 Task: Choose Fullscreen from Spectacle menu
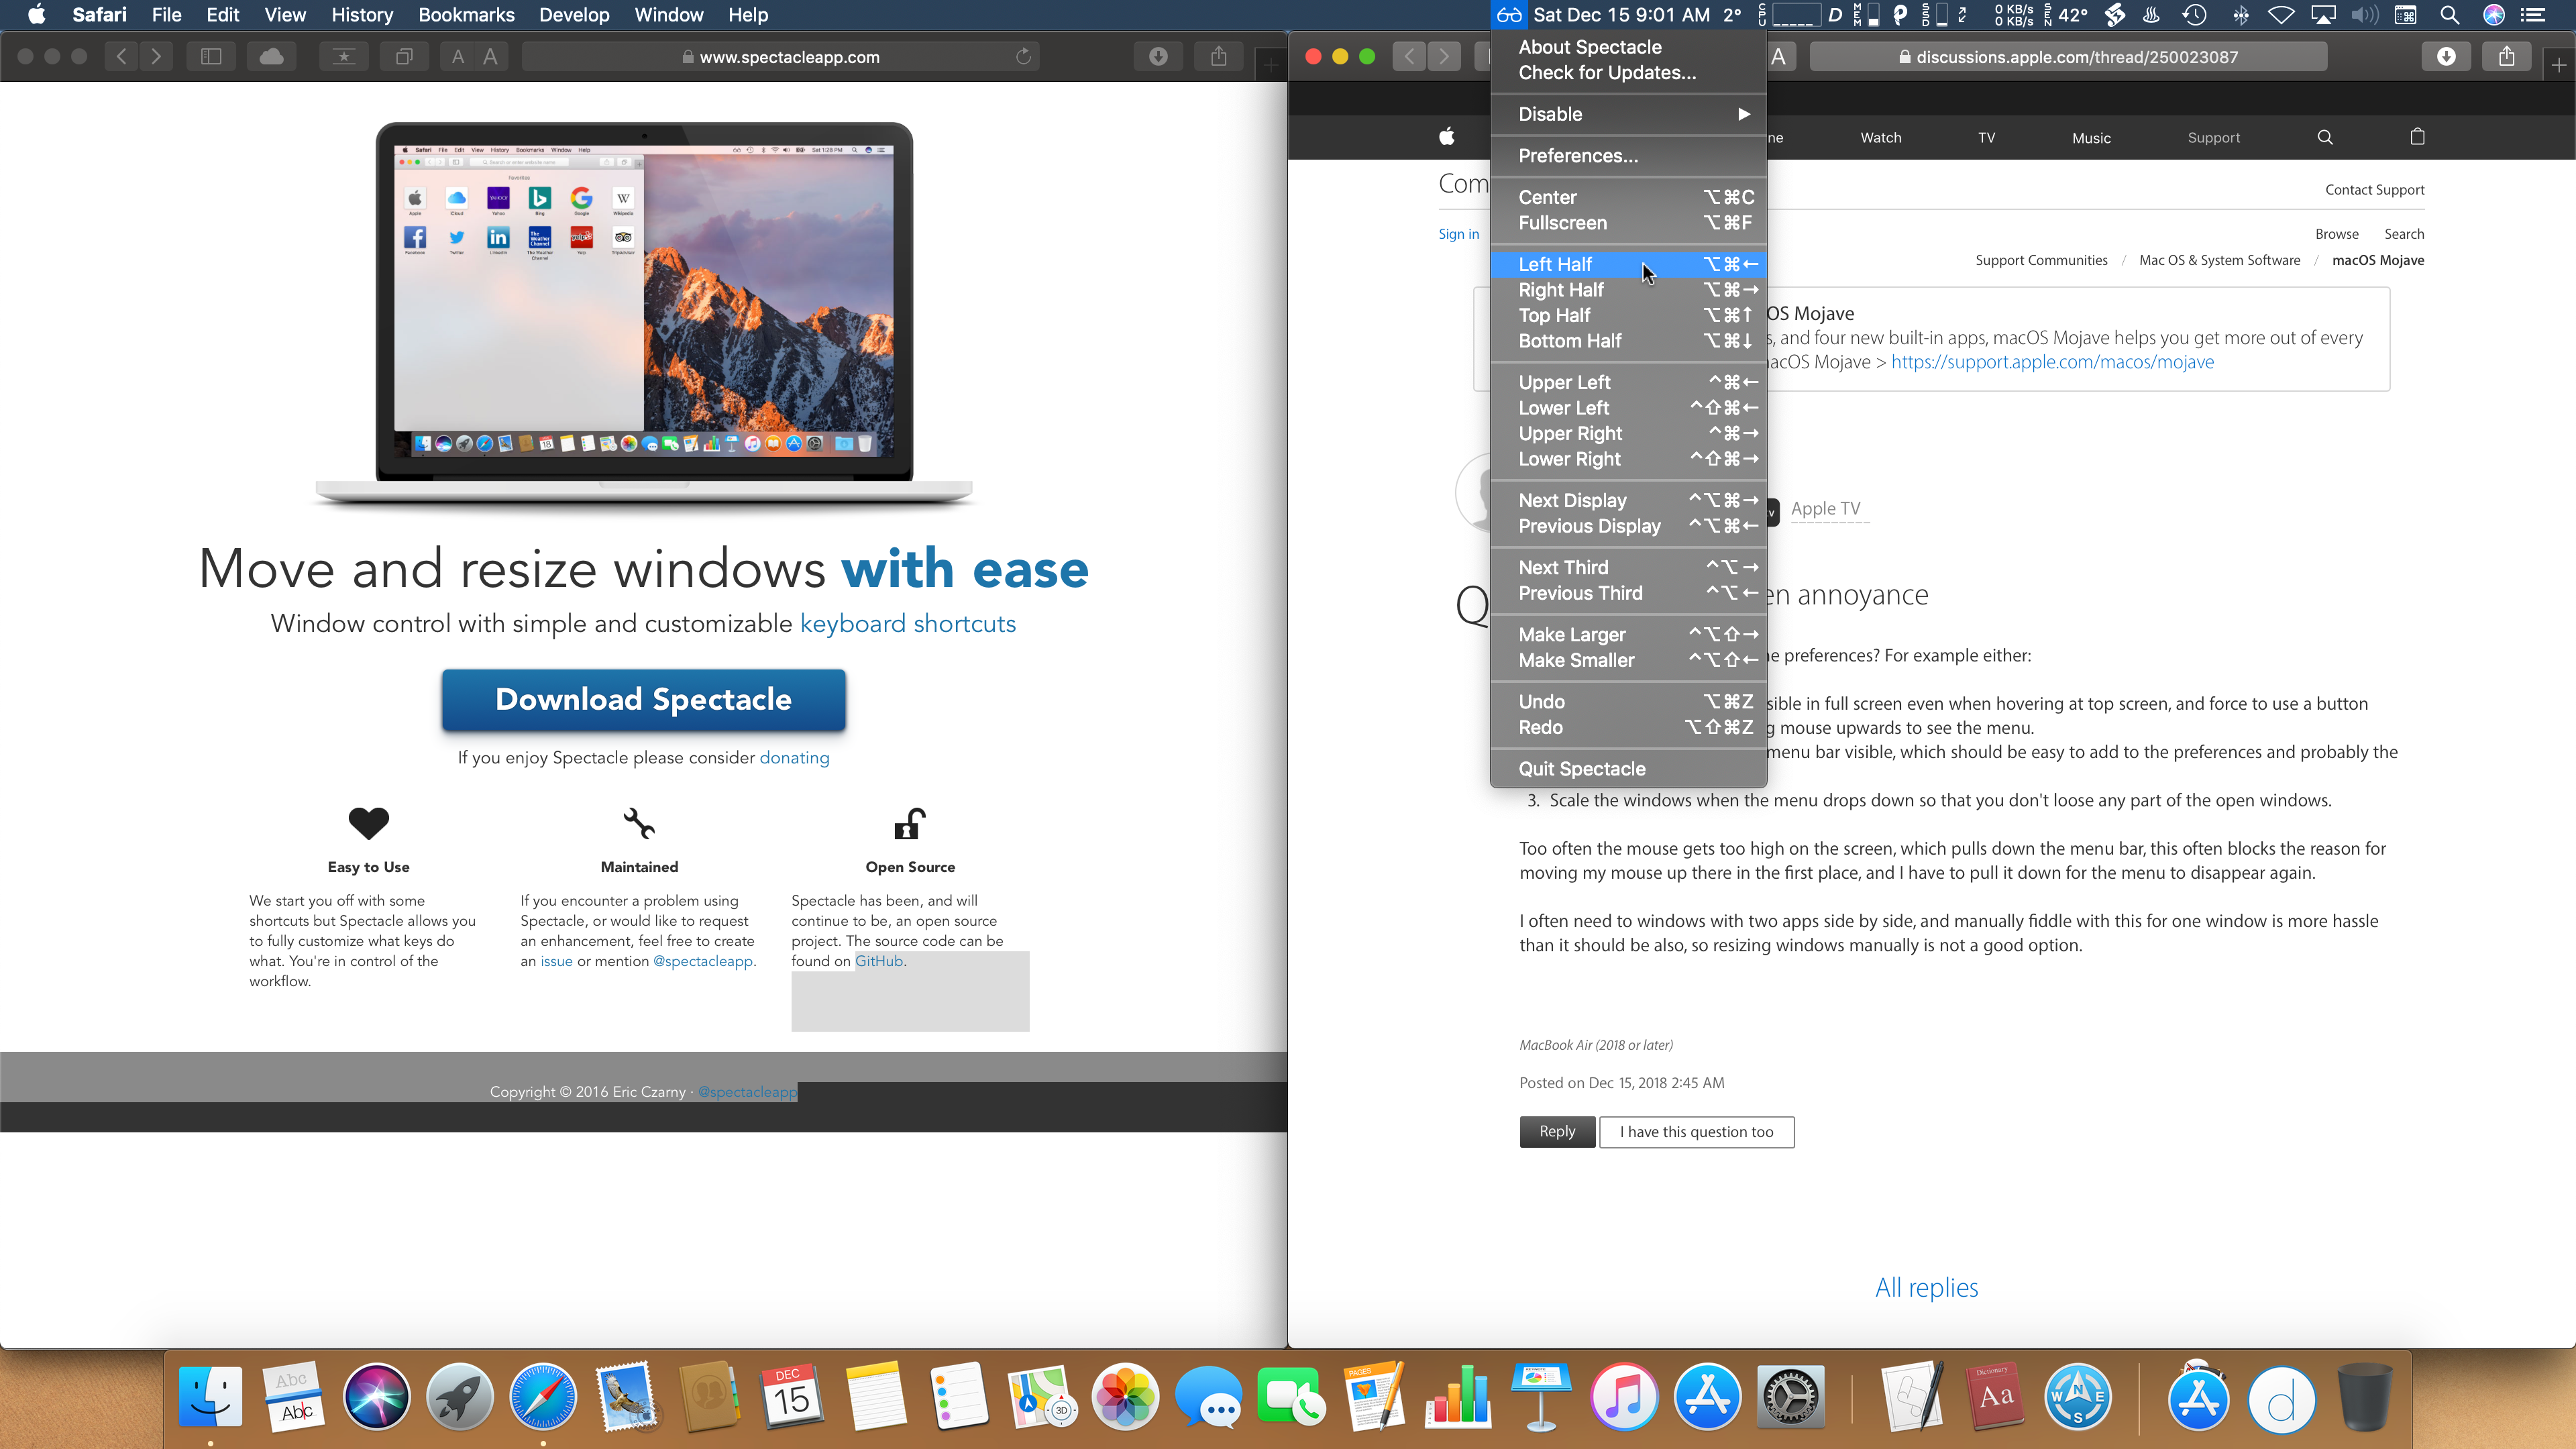click(1562, 223)
